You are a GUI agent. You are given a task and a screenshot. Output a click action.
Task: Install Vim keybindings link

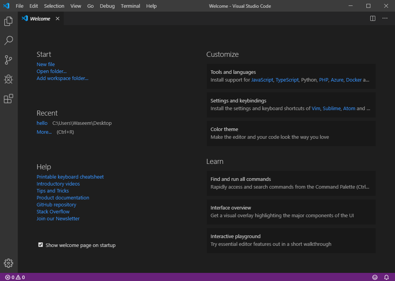point(316,108)
